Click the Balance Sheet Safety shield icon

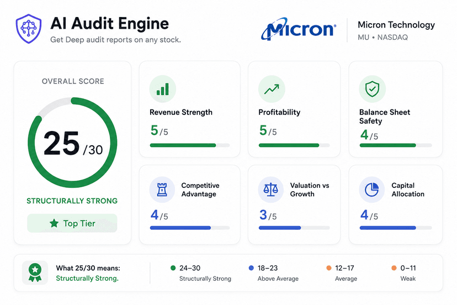[373, 89]
